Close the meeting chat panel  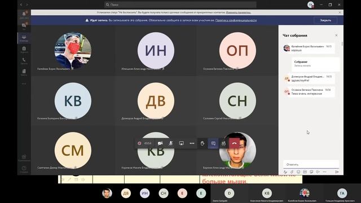pos(336,35)
